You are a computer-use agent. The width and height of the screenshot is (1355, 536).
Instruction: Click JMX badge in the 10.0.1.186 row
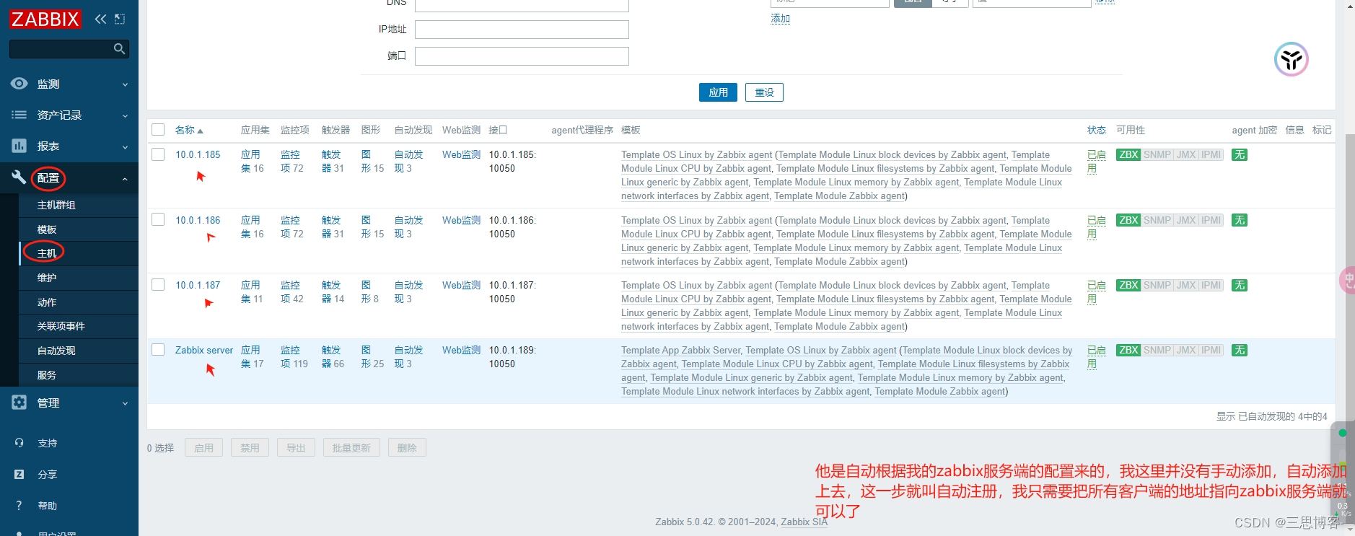pyautogui.click(x=1186, y=220)
